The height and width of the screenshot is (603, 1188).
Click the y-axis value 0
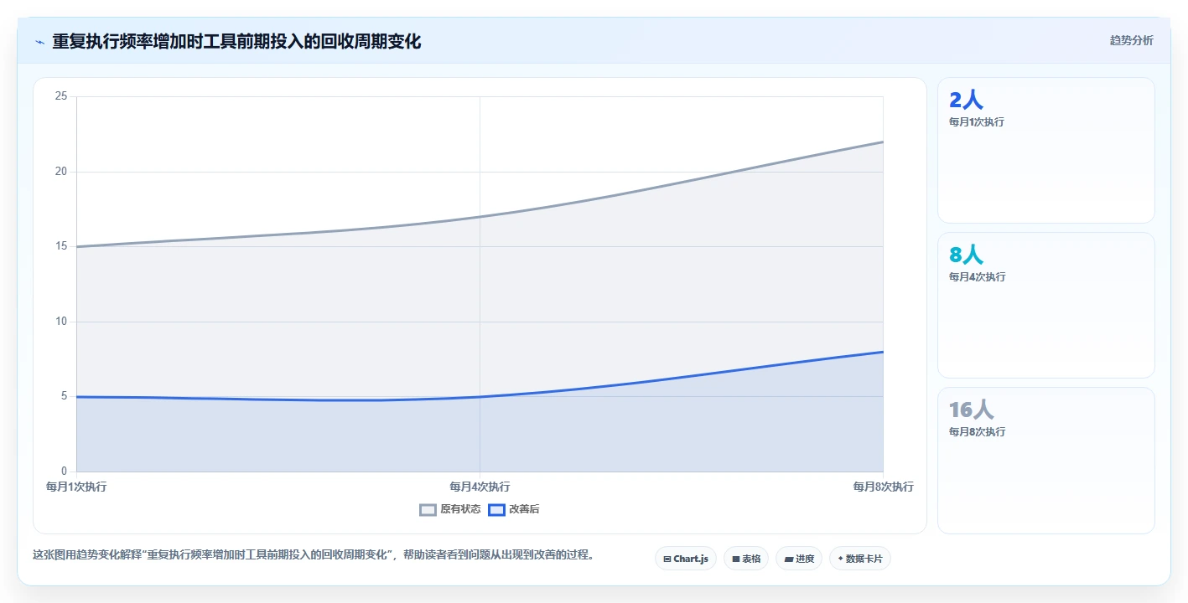point(64,472)
